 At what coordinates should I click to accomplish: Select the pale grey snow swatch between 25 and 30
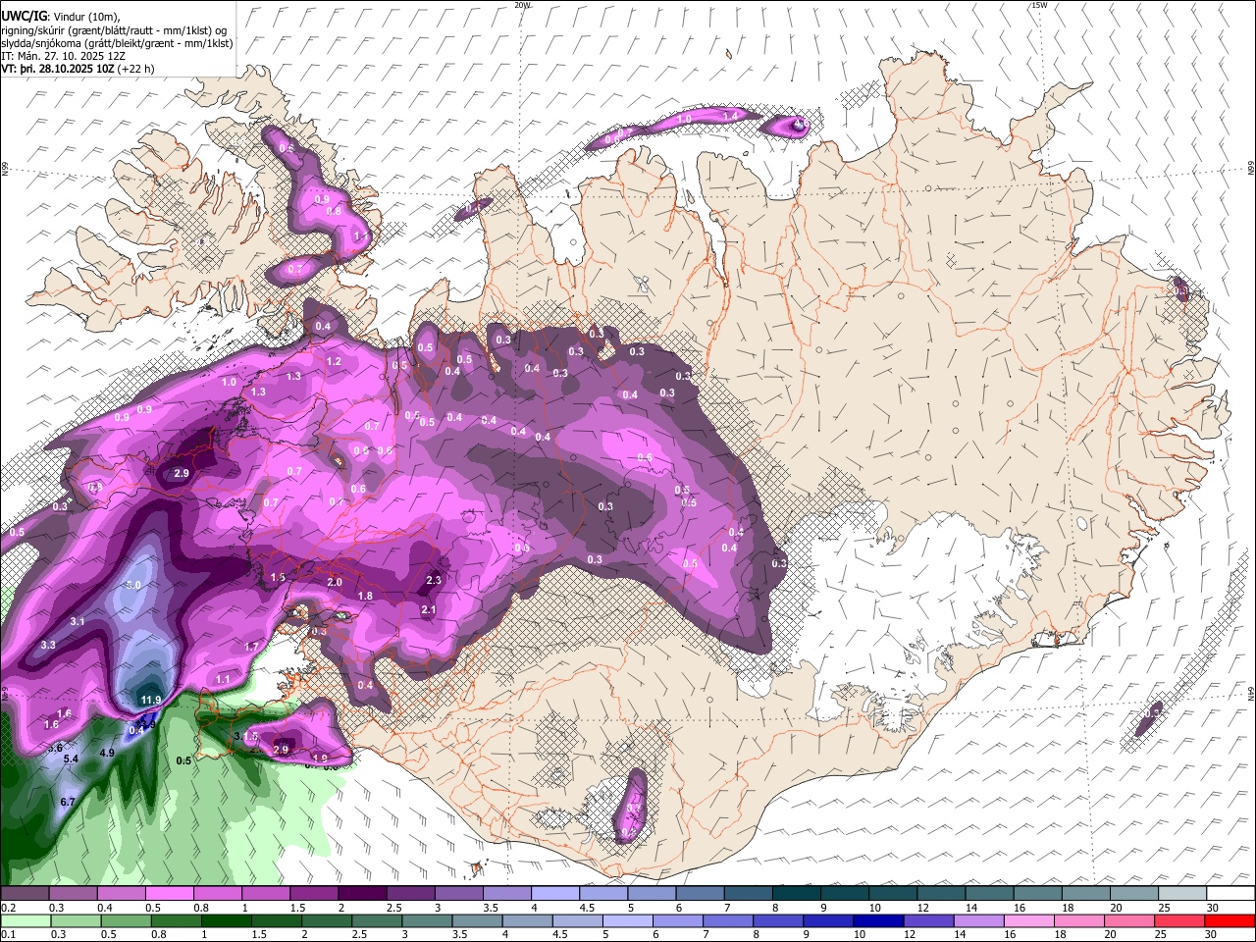click(x=1182, y=893)
